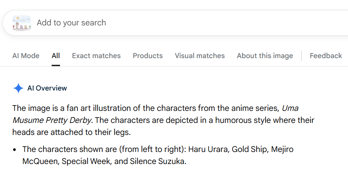The height and width of the screenshot is (171, 348).
Task: Click the uploaded image thumbnail in search bar
Action: [x=22, y=23]
